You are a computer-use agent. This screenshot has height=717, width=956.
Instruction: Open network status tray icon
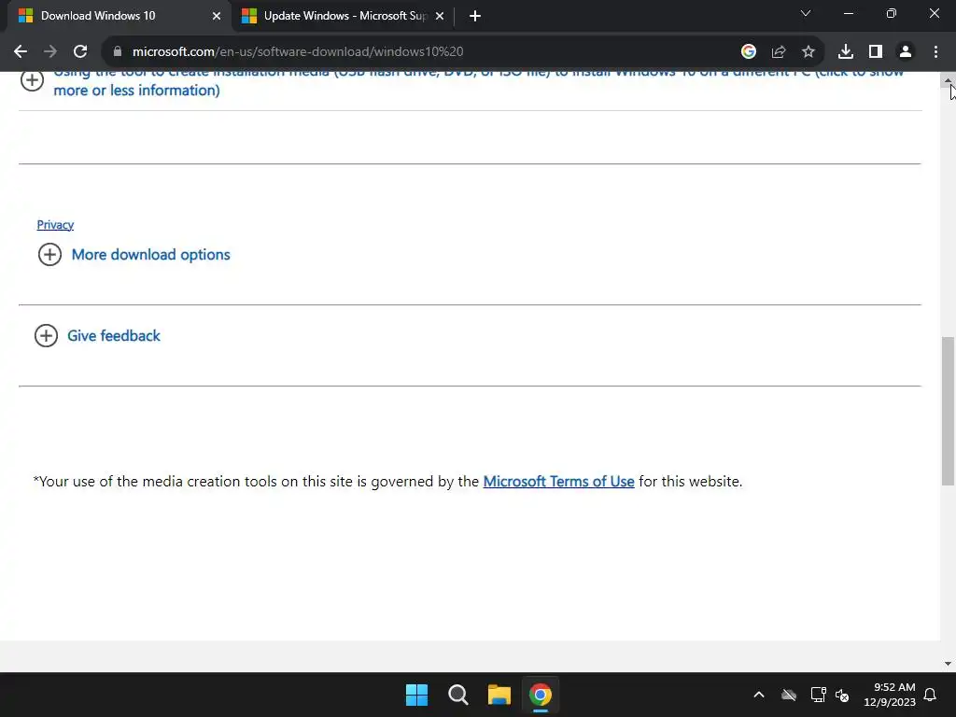(x=818, y=695)
